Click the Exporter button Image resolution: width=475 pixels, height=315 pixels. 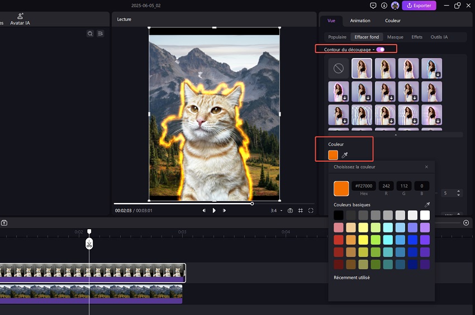(419, 6)
